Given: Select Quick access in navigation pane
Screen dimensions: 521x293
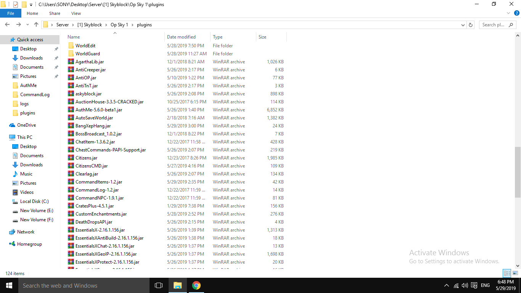Looking at the screenshot, I should pos(30,40).
